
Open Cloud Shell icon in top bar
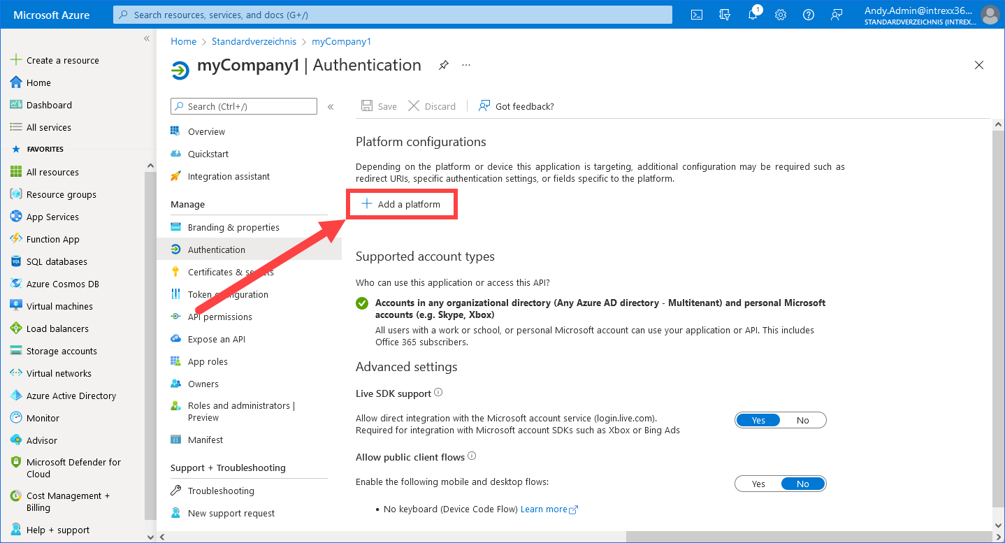click(696, 14)
